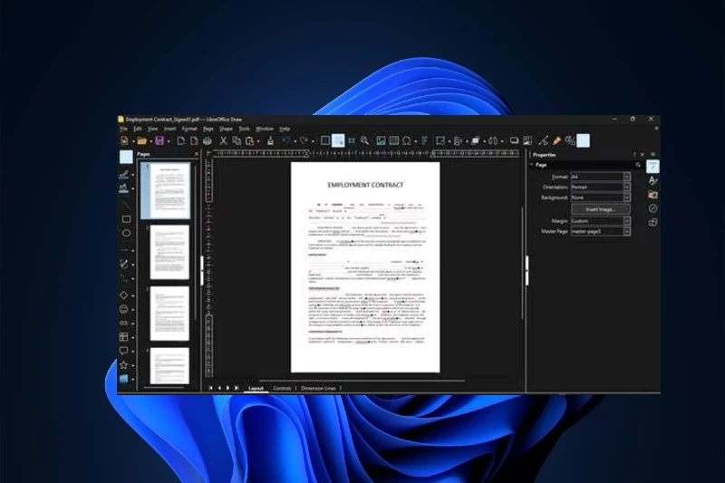Click the Clone Formatting brush icon
Viewport: 725px width, 483px height.
(270, 140)
